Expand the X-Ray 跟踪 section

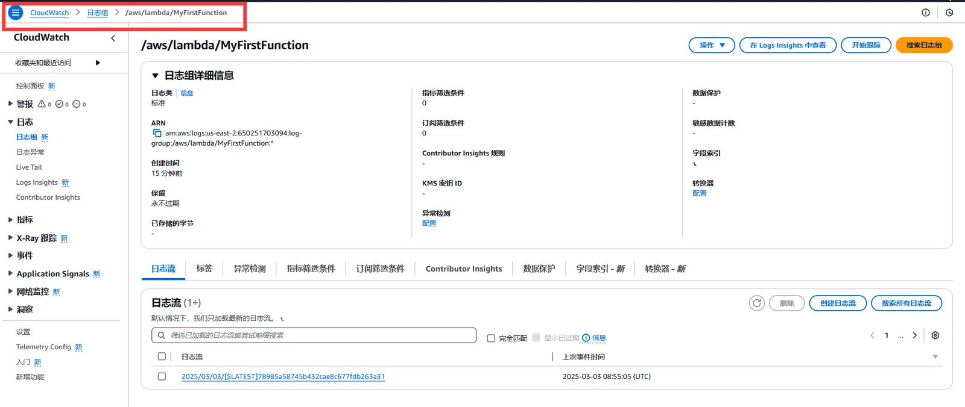point(10,238)
